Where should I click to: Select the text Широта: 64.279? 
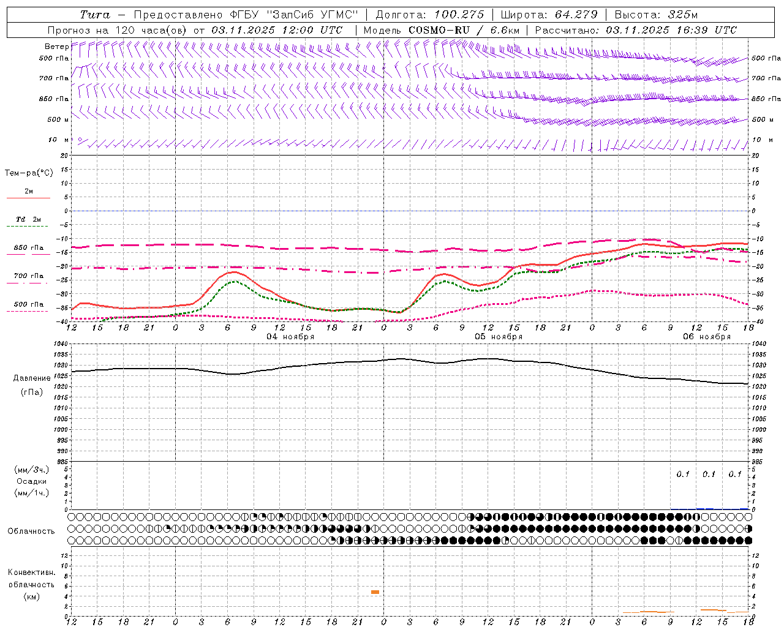(549, 15)
